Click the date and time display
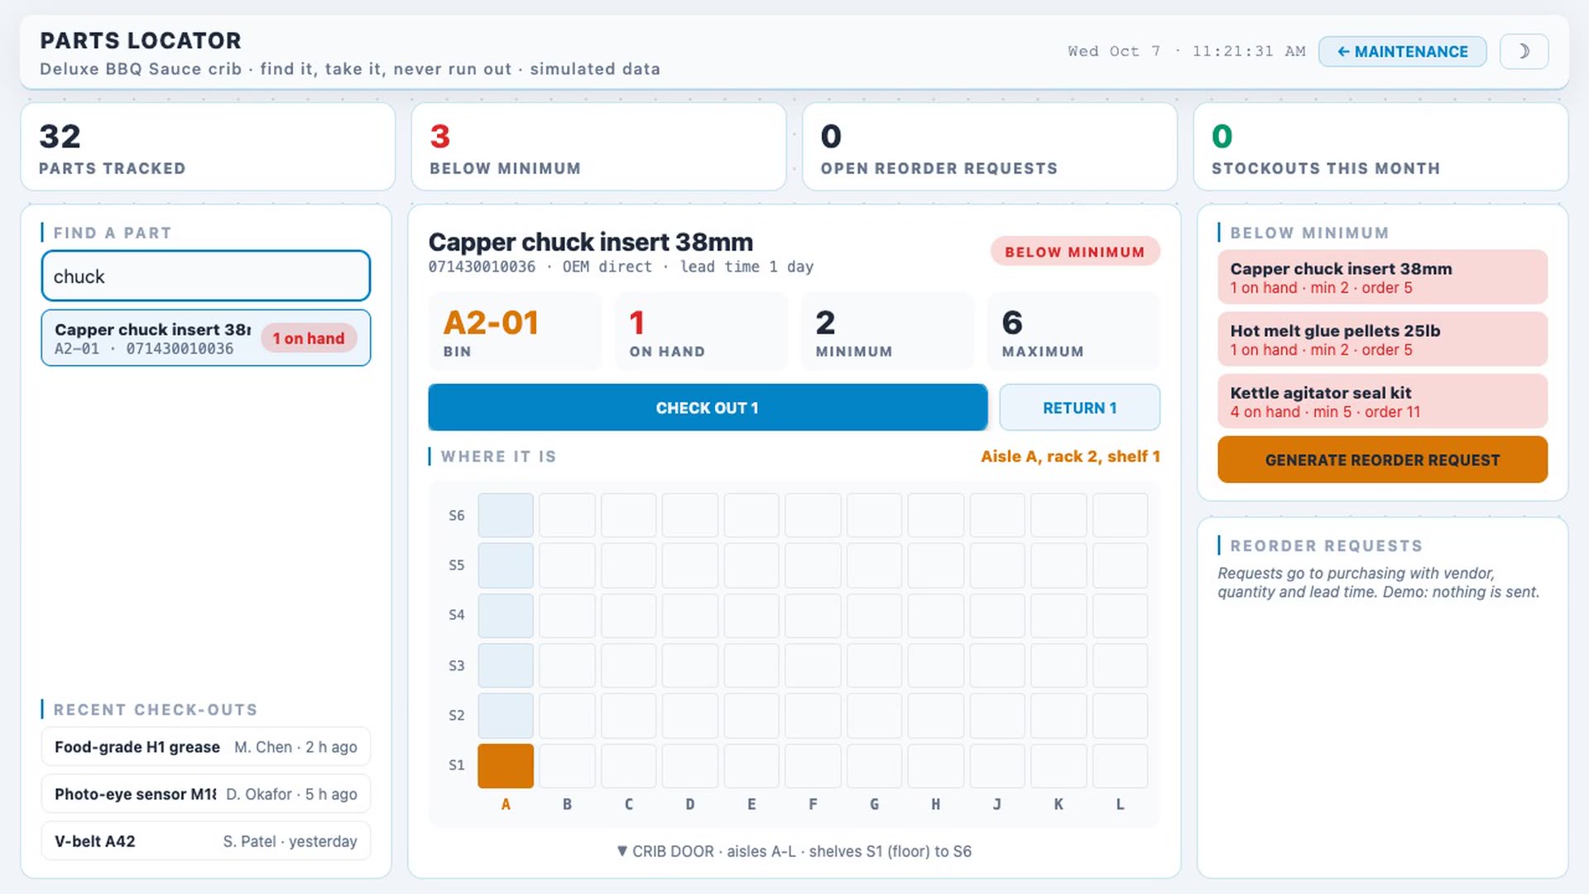This screenshot has width=1589, height=894. point(1186,51)
